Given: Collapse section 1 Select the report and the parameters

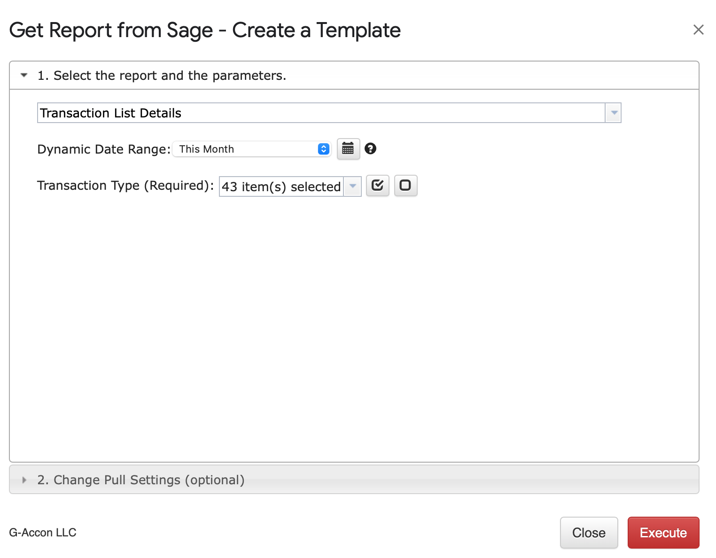Looking at the screenshot, I should pos(354,75).
